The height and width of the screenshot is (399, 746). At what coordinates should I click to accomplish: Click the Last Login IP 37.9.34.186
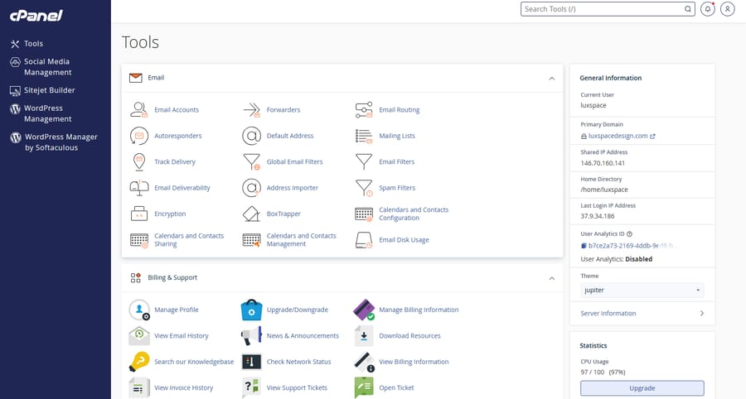[x=598, y=216]
